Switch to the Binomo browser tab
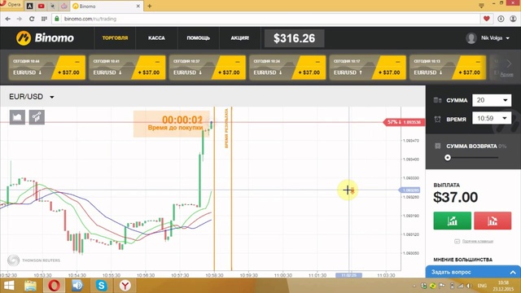The image size is (521, 293). [107, 6]
